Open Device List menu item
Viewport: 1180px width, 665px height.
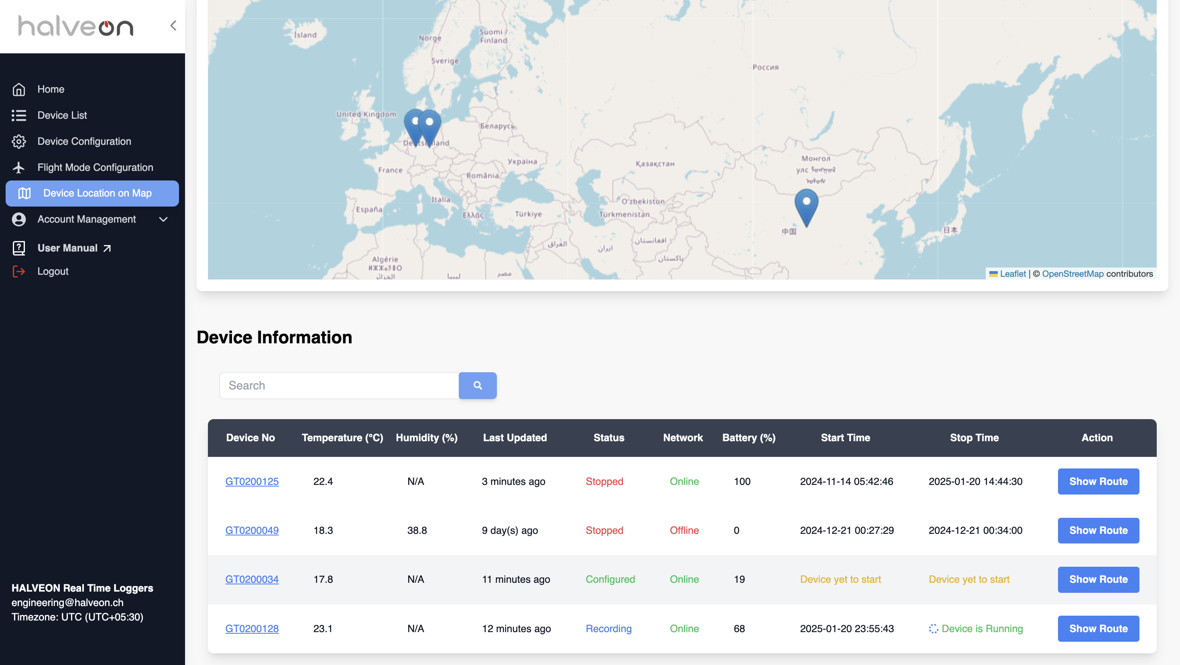pos(62,116)
